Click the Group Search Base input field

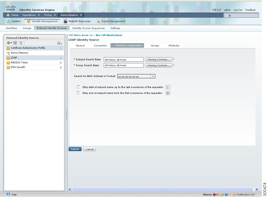(x=124, y=65)
